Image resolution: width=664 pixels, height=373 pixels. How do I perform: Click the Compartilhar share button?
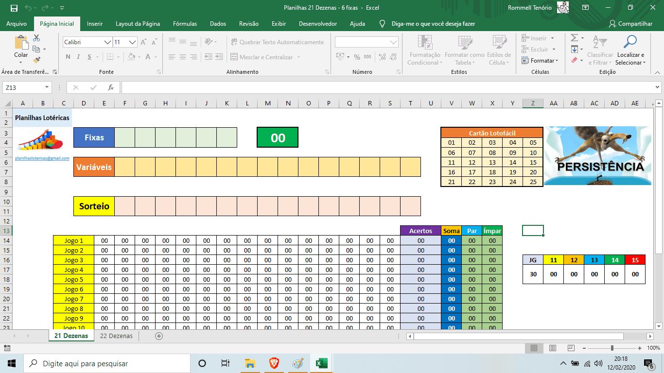click(x=630, y=24)
